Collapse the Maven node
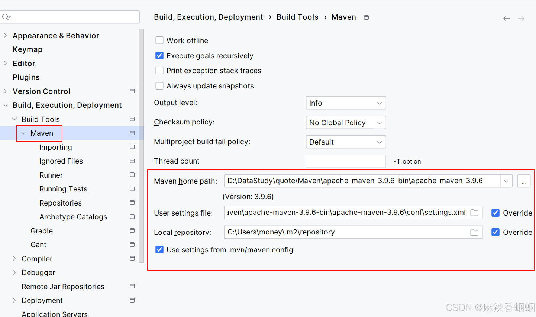Viewport: 536px width, 317px height. pos(23,133)
